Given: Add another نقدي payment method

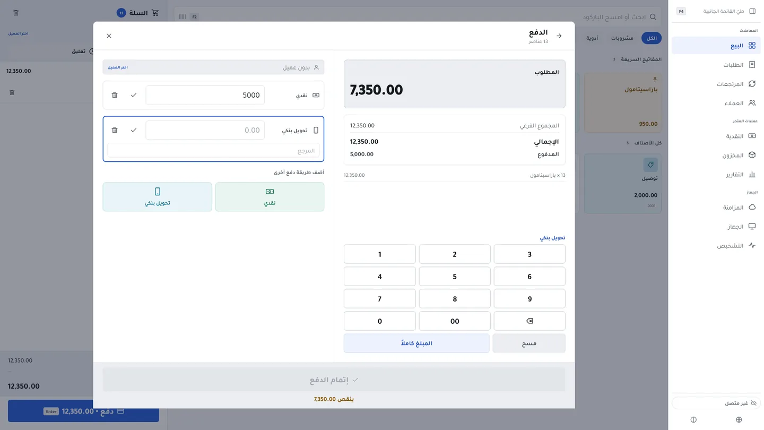Looking at the screenshot, I should [270, 197].
